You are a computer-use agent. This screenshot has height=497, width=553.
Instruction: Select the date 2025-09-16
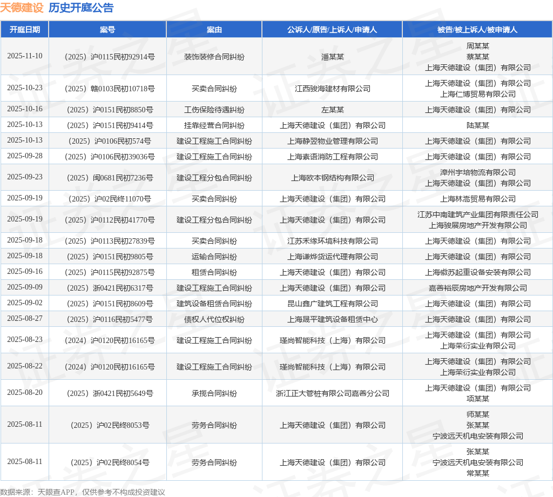pyautogui.click(x=25, y=272)
